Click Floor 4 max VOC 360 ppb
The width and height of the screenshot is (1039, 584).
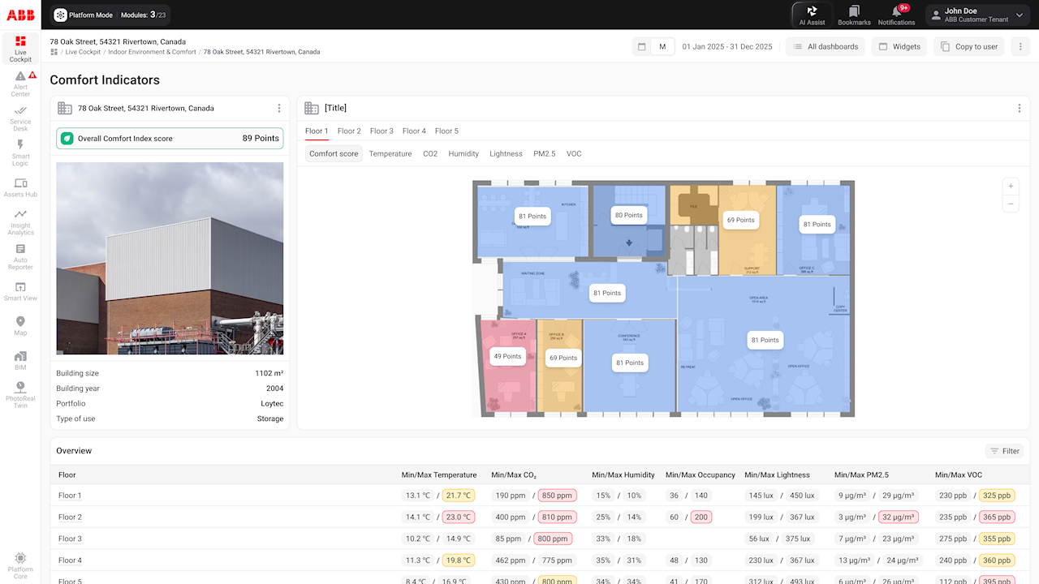click(997, 560)
